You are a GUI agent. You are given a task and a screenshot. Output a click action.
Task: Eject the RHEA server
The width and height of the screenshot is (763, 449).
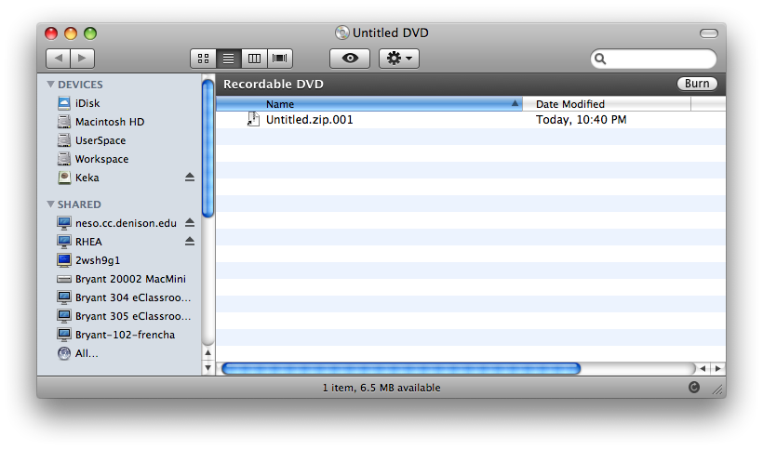coord(190,242)
